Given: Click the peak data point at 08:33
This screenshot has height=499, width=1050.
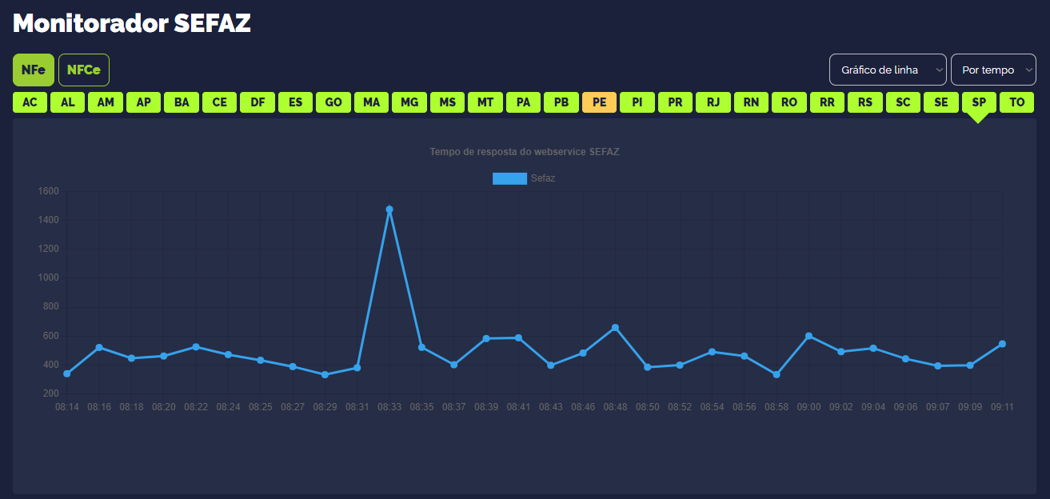Looking at the screenshot, I should pyautogui.click(x=389, y=210).
